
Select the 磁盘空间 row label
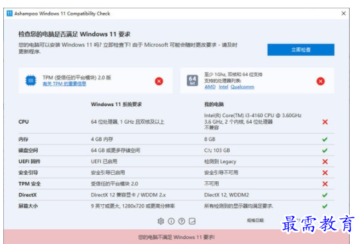point(28,150)
